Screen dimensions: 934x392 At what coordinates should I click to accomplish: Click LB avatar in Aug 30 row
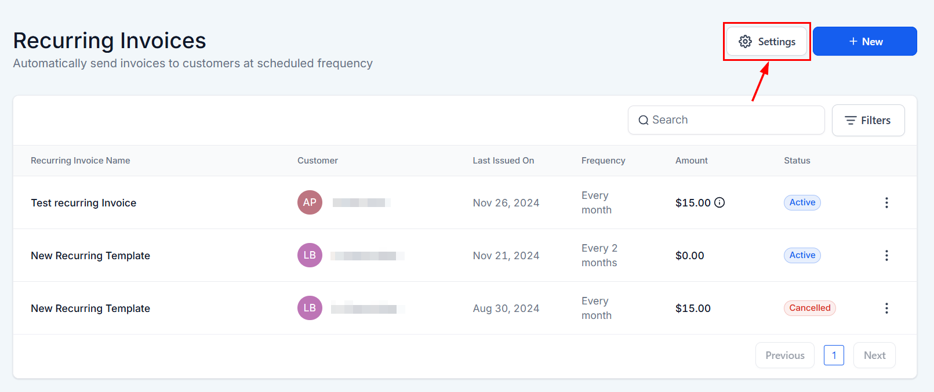tap(310, 308)
